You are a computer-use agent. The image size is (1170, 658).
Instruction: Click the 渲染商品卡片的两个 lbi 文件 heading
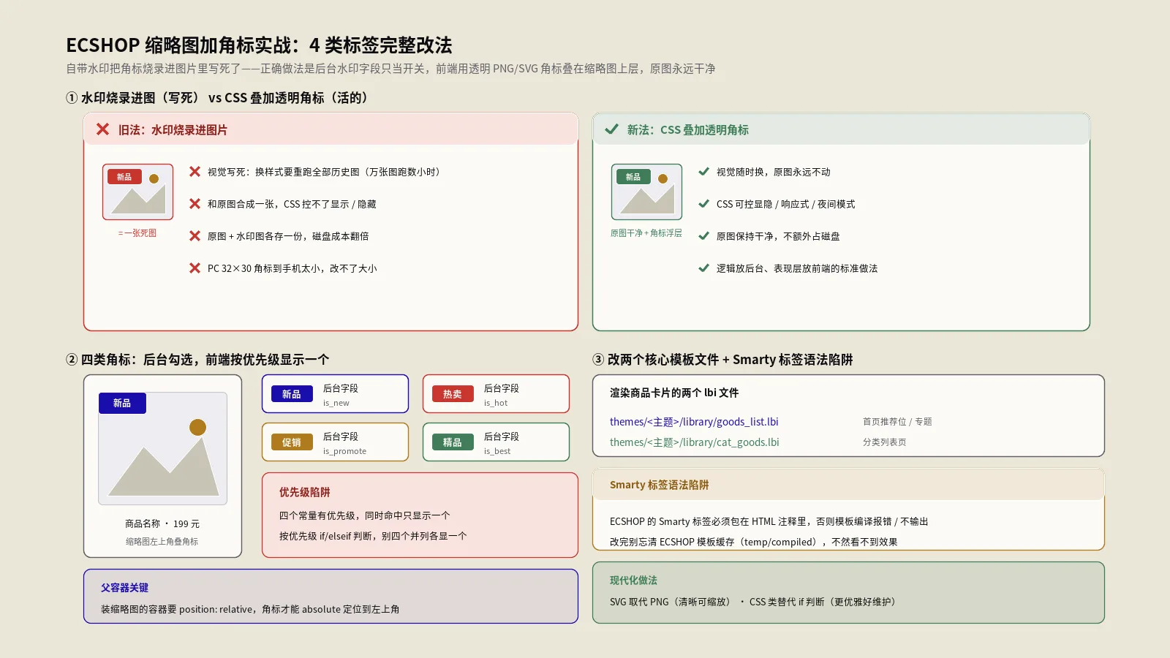(x=674, y=393)
